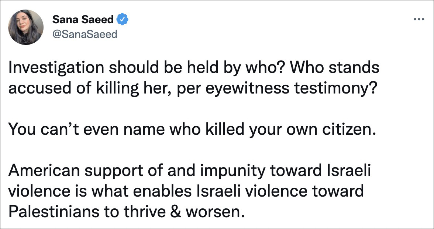Open the three-dot more options menu
The width and height of the screenshot is (434, 229).
(x=418, y=20)
